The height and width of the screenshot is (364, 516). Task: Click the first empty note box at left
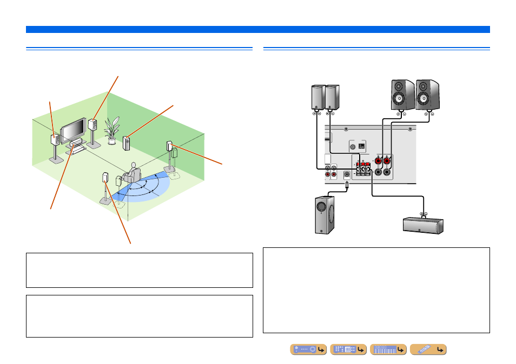tap(140, 271)
